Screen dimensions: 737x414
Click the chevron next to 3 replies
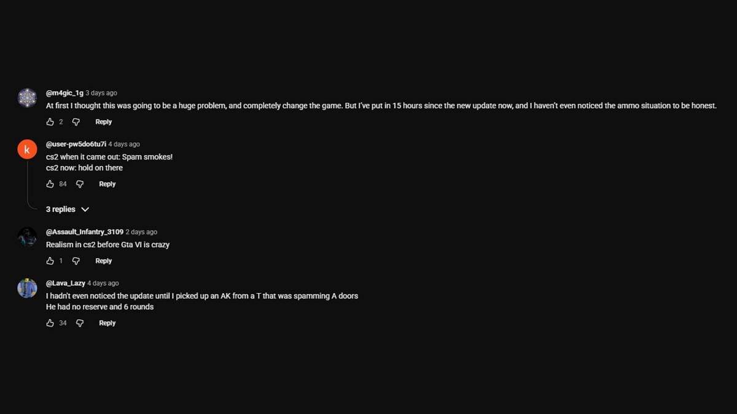[x=85, y=209]
